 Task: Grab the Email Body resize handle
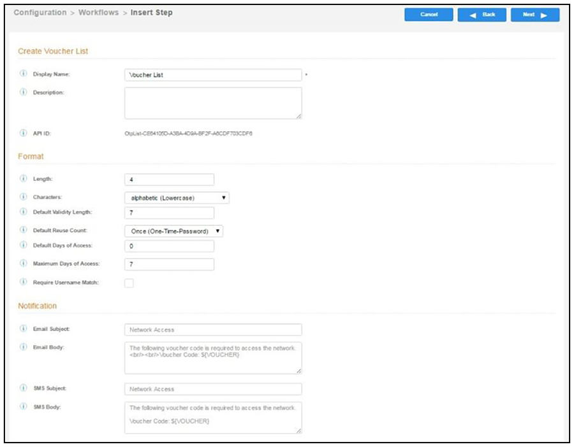tap(298, 371)
